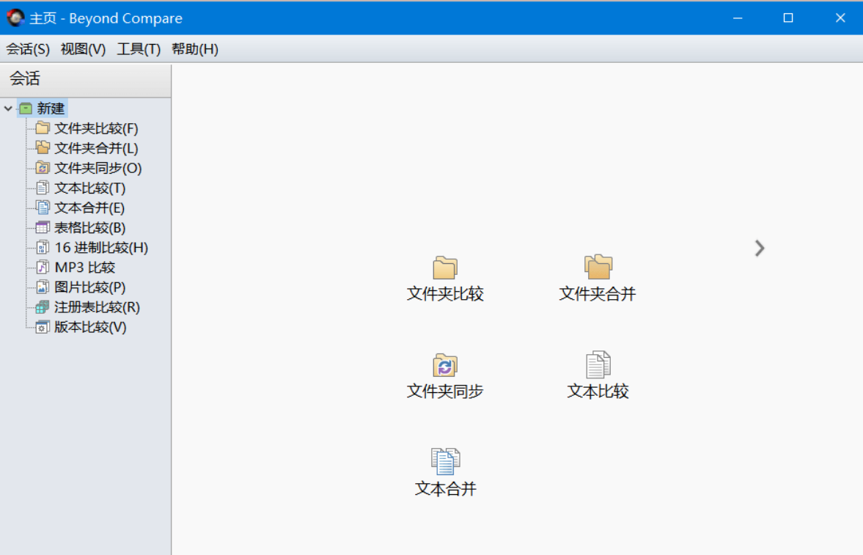Click hex icon beside 16 进制比较(H)
This screenshot has height=555, width=863.
(x=43, y=248)
